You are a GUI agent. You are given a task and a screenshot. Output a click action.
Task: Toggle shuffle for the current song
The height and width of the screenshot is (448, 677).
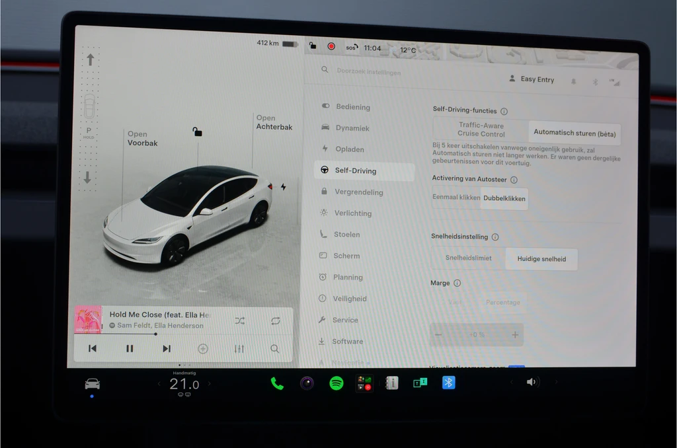[239, 320]
